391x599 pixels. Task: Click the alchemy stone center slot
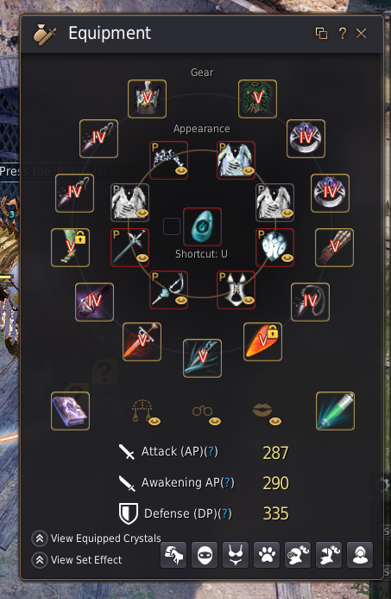coord(202,227)
